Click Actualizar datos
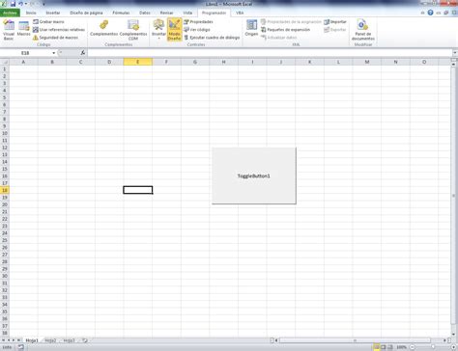The image size is (458, 351). pyautogui.click(x=279, y=38)
